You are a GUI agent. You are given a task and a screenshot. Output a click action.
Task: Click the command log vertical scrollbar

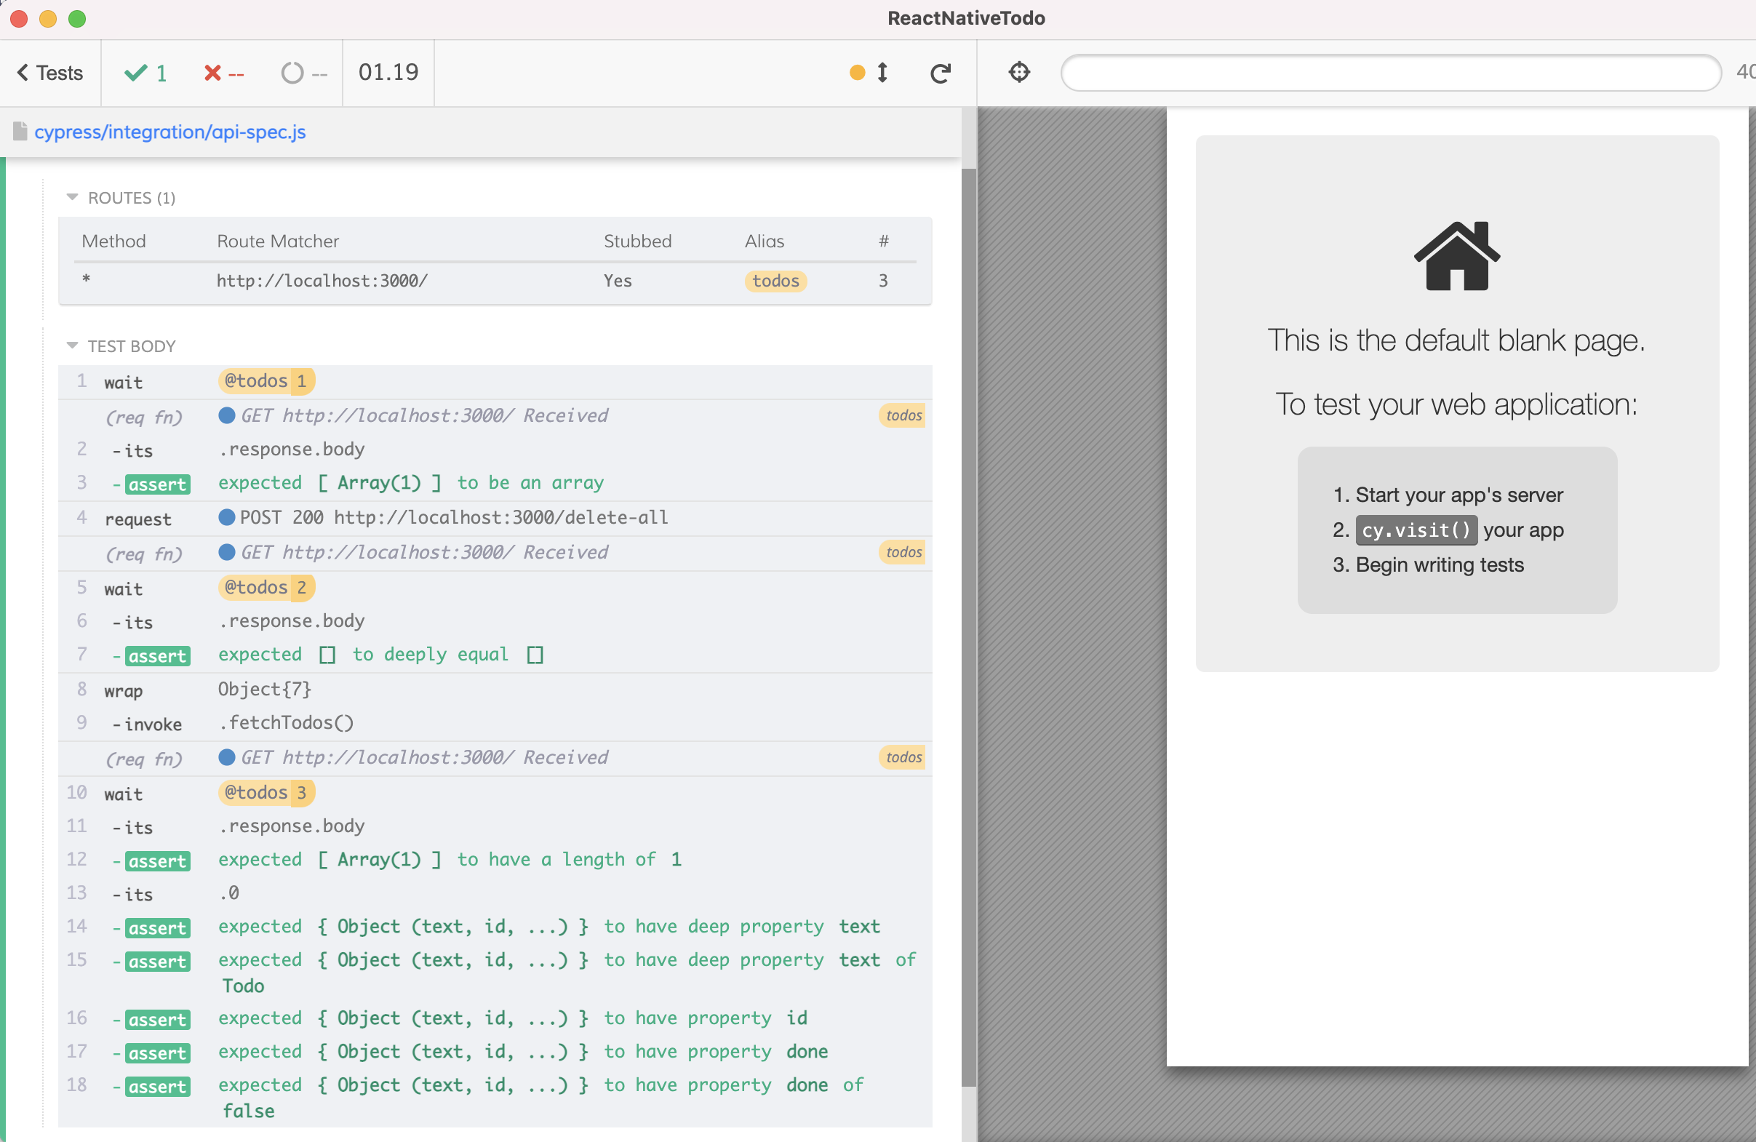tap(969, 627)
